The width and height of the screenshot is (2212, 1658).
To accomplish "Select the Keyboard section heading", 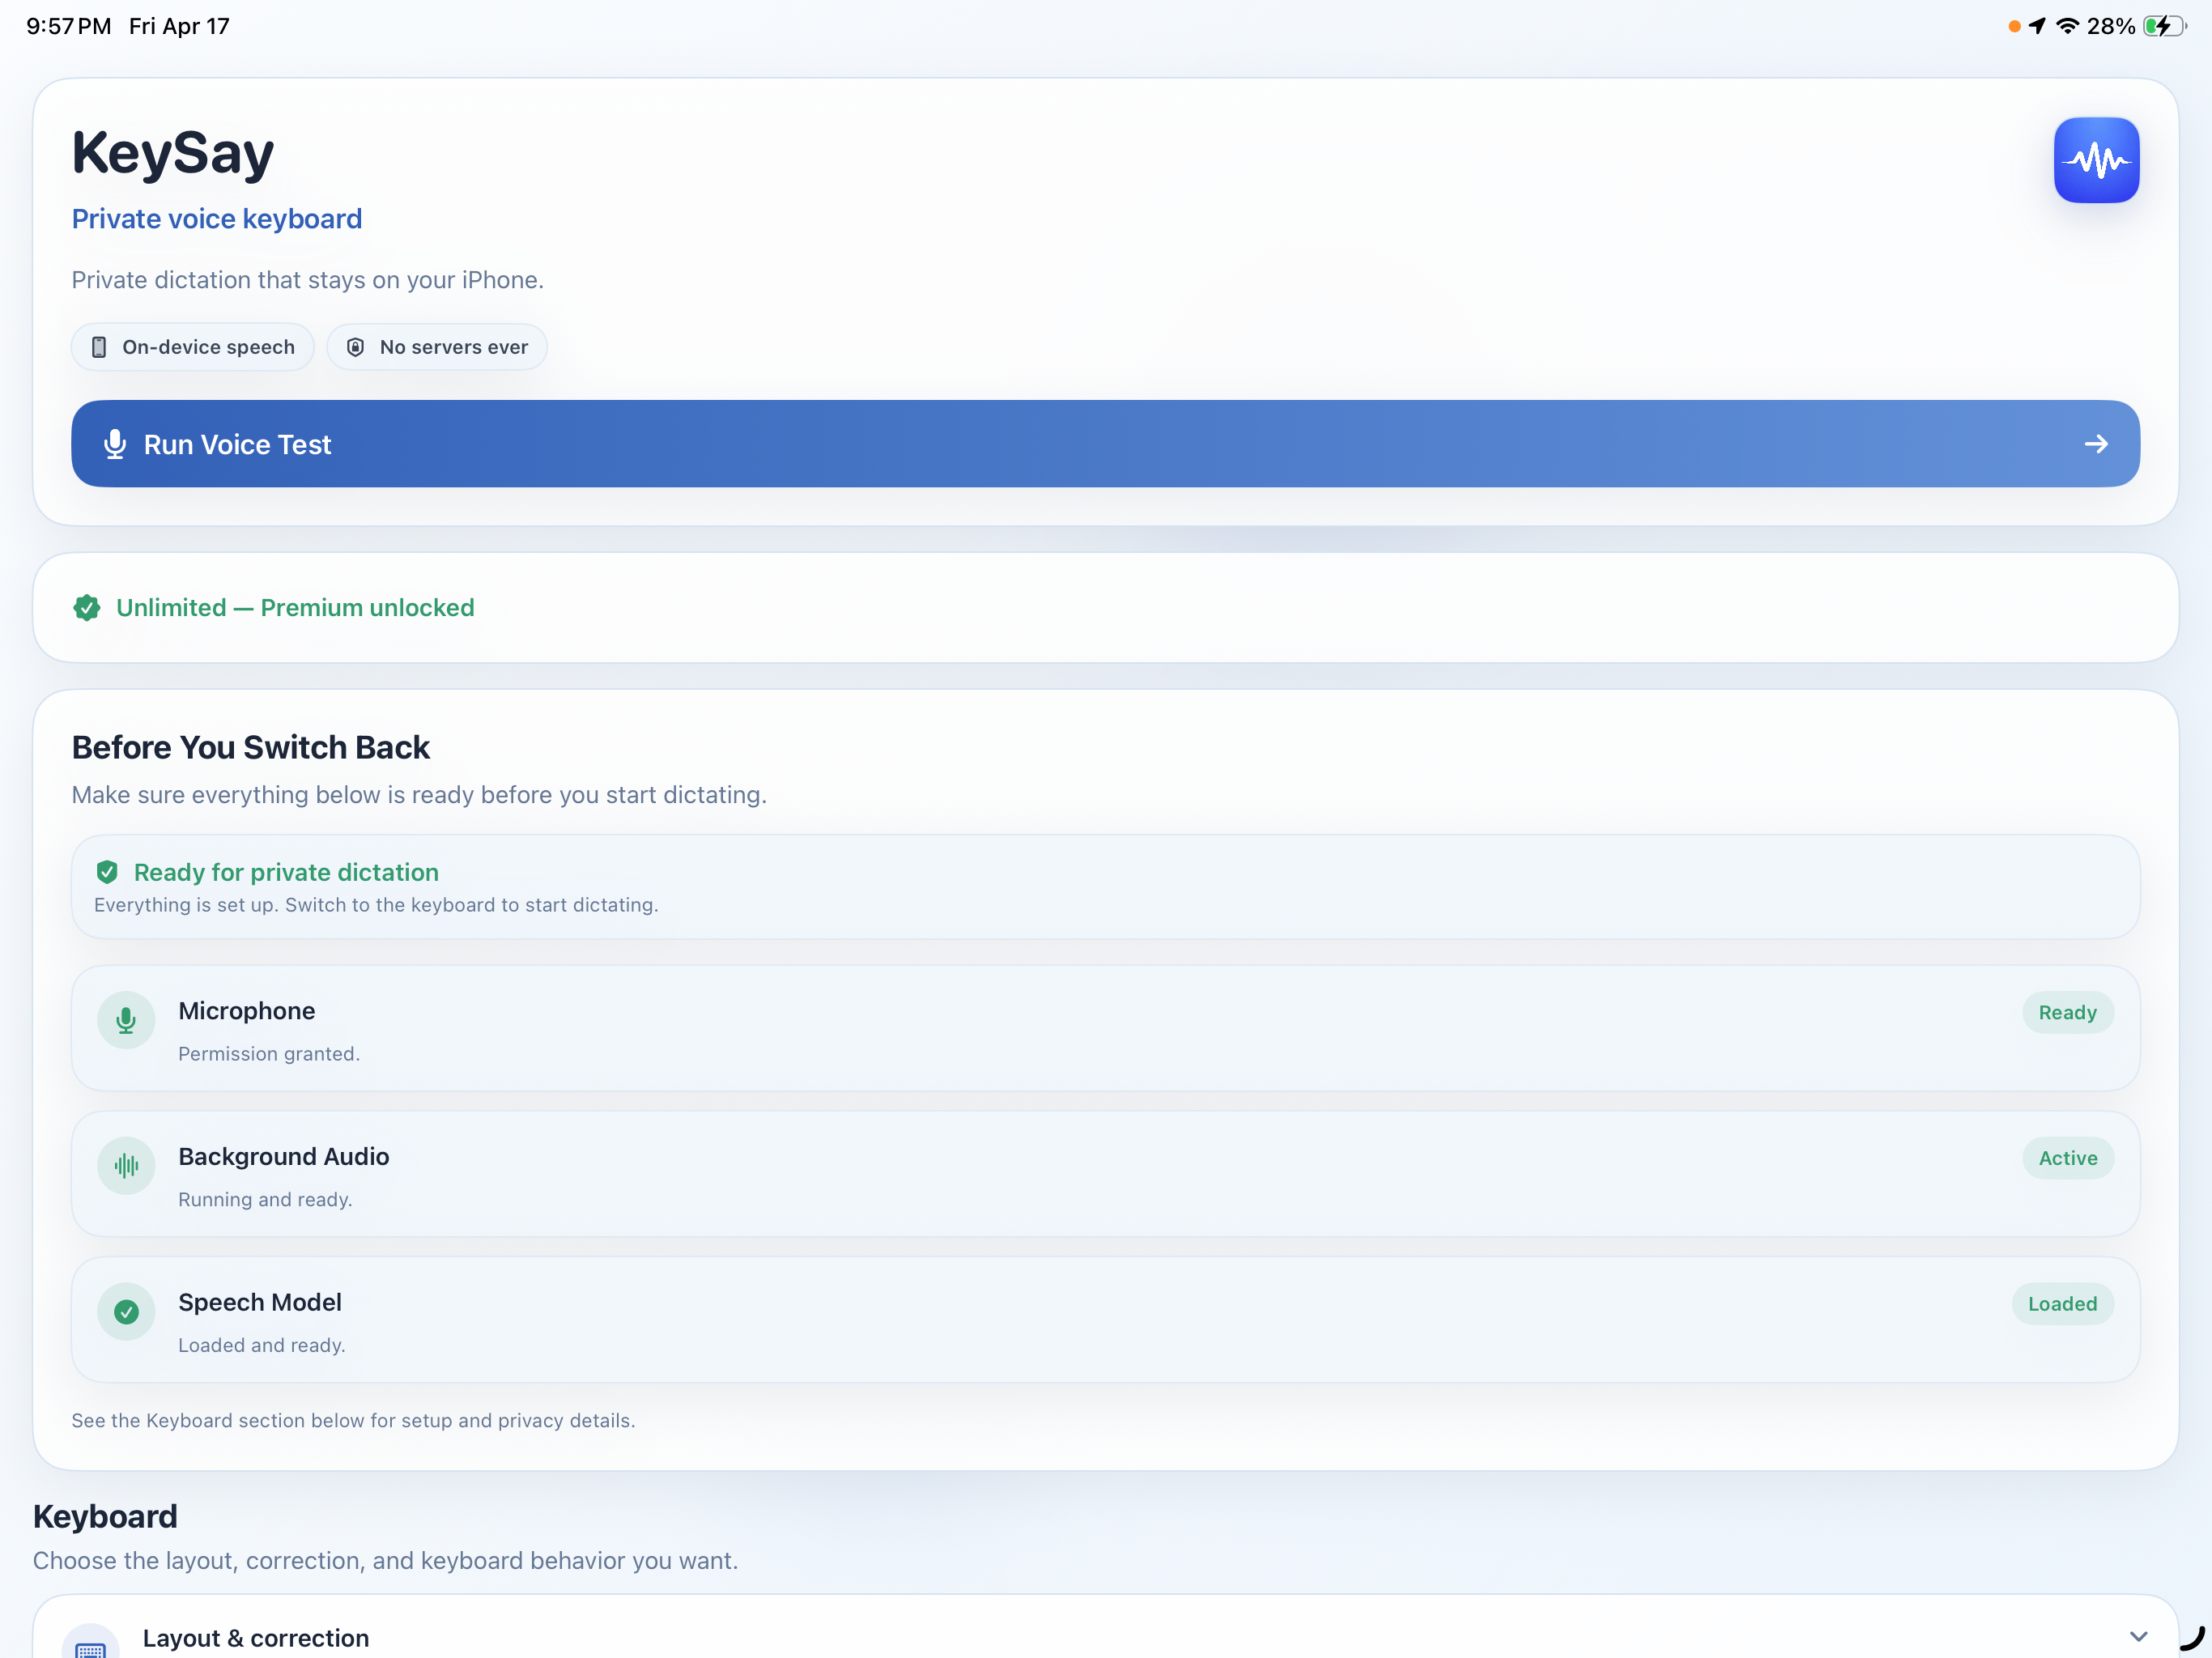I will click(x=105, y=1516).
